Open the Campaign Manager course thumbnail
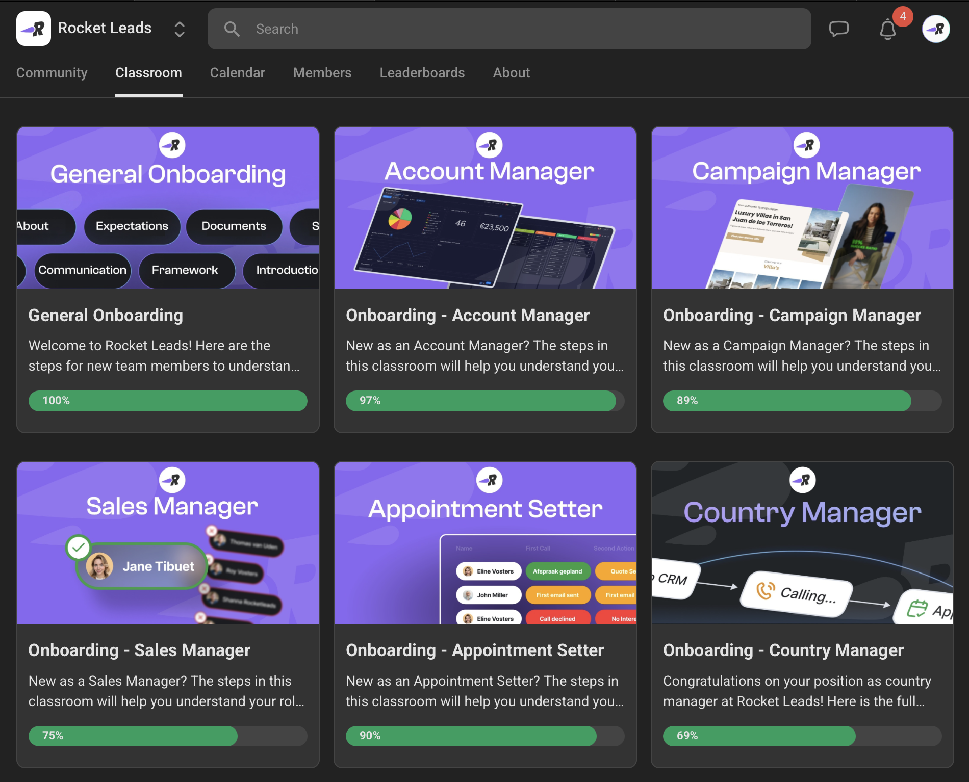This screenshot has height=782, width=969. 803,208
